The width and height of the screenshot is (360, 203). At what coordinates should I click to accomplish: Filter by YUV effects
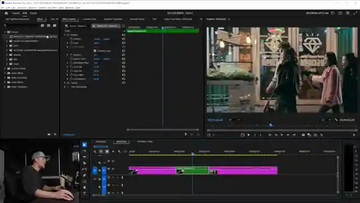click(x=55, y=25)
